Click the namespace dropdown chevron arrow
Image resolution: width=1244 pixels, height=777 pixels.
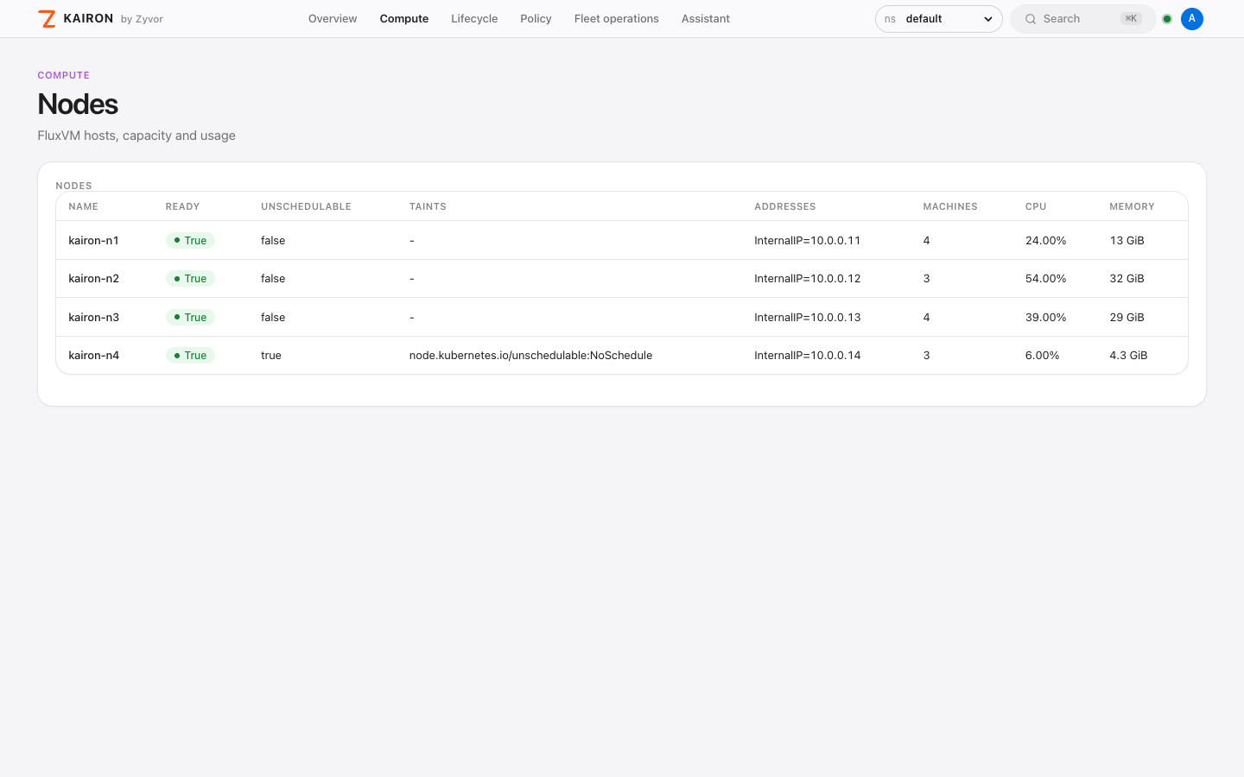[987, 19]
